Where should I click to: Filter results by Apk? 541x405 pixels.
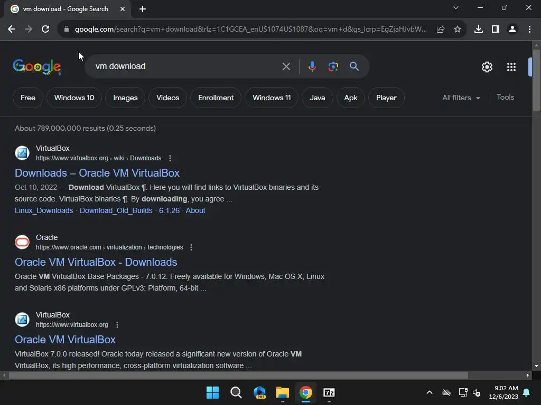[x=351, y=98]
